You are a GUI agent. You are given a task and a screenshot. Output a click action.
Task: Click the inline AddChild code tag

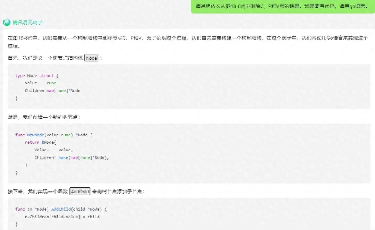pos(80,191)
